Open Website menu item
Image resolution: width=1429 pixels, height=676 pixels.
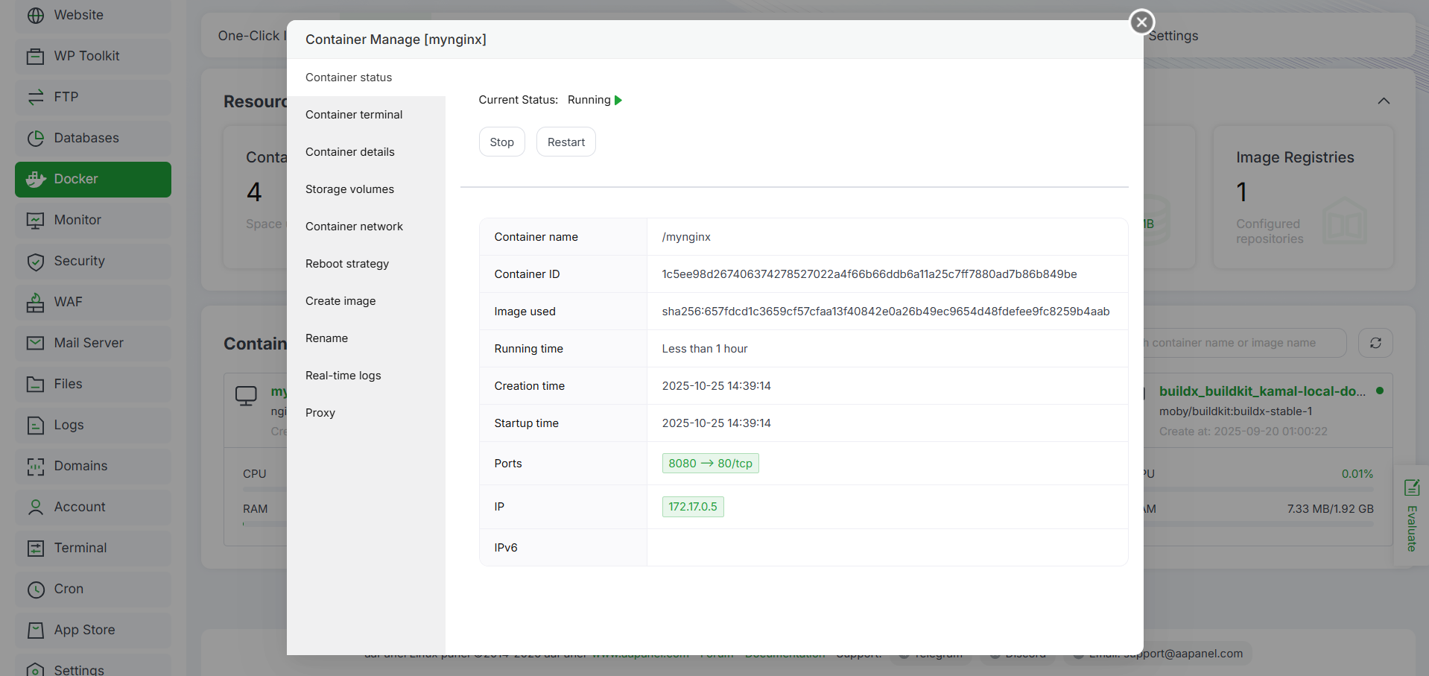pyautogui.click(x=93, y=15)
